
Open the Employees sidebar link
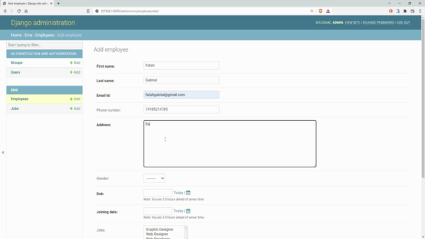[19, 99]
